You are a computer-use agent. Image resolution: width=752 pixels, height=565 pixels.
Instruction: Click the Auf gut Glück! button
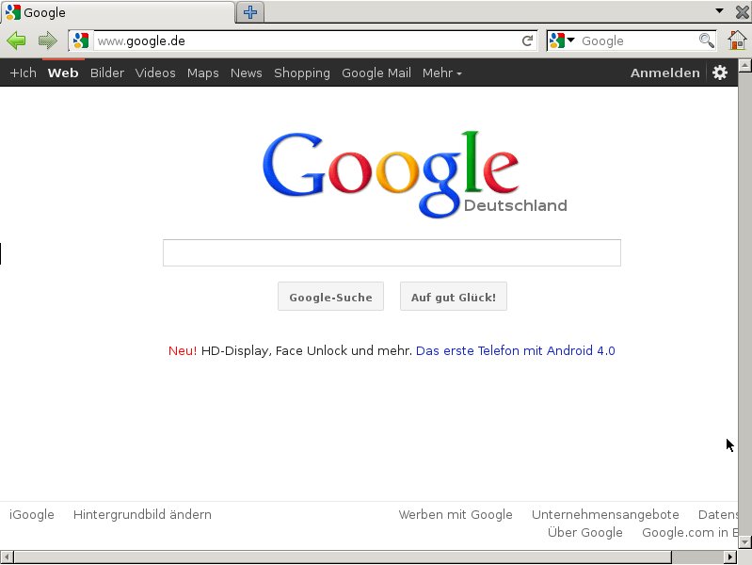click(x=454, y=297)
